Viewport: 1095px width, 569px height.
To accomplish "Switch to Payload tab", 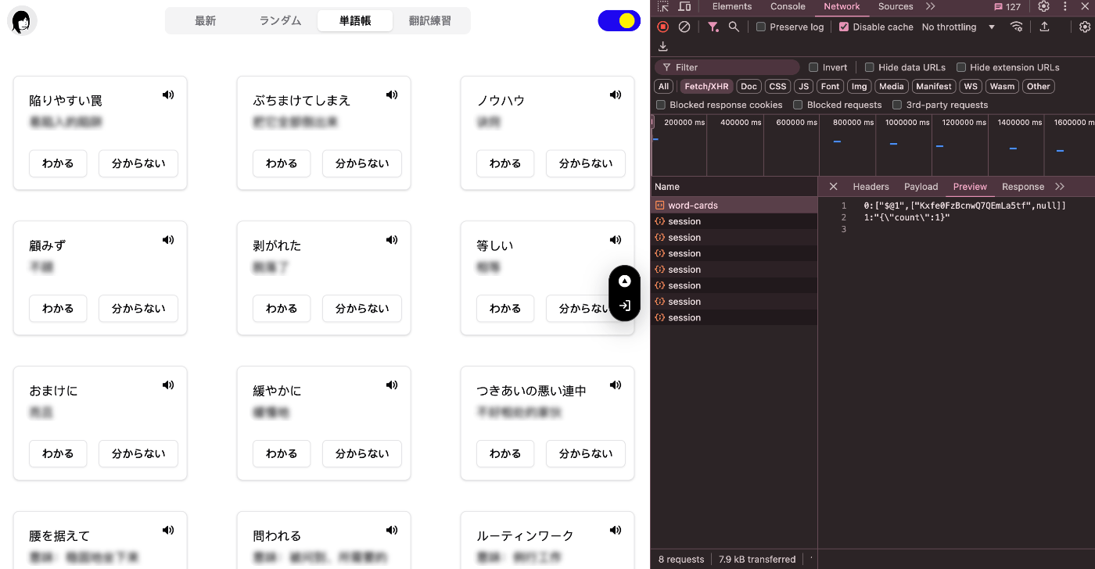I will coord(921,187).
